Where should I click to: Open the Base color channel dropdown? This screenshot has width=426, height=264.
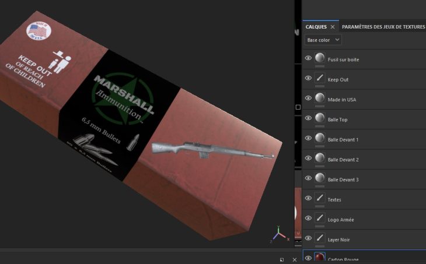coord(323,40)
